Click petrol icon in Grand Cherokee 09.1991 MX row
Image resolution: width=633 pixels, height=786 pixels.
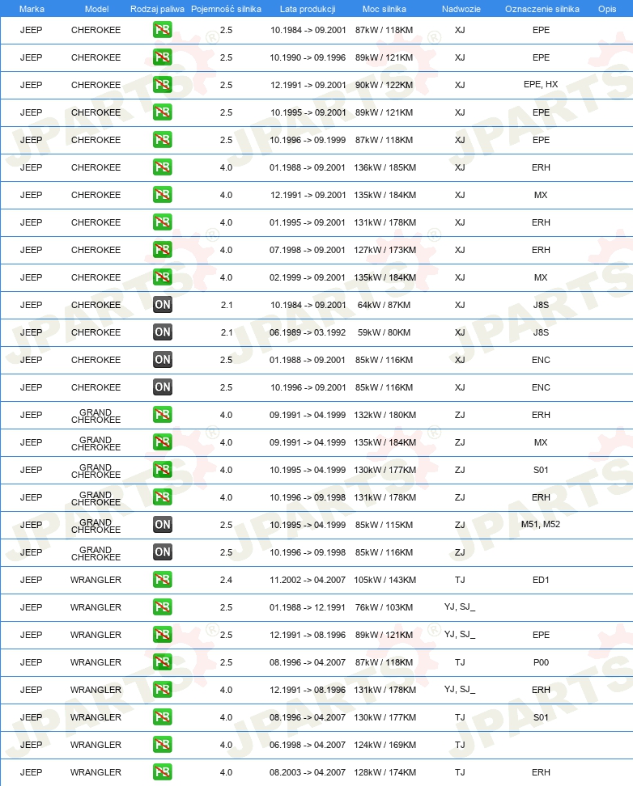tap(162, 442)
